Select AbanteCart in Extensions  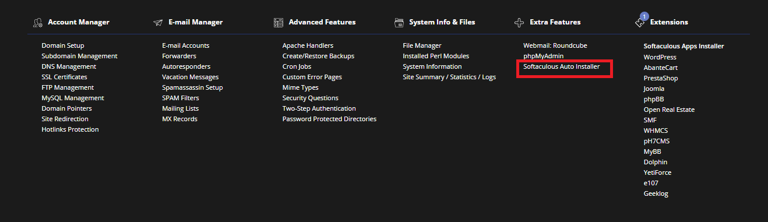tap(660, 68)
